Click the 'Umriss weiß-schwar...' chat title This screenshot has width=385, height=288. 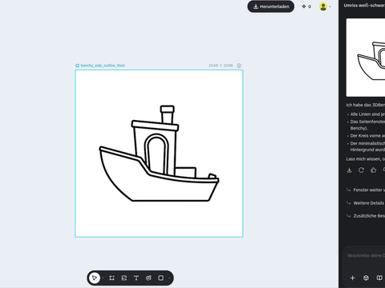[x=364, y=6]
